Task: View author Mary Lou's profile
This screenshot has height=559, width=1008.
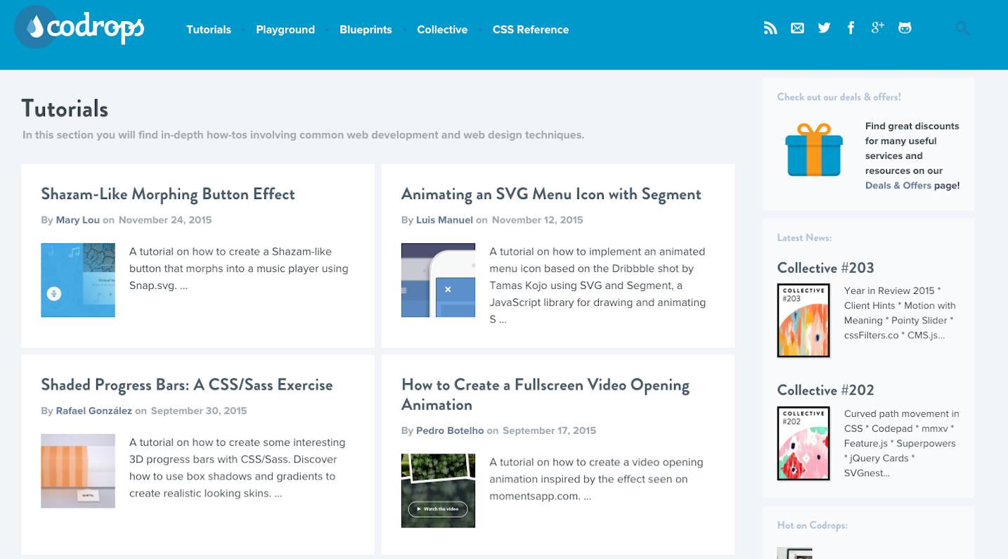Action: 78,220
